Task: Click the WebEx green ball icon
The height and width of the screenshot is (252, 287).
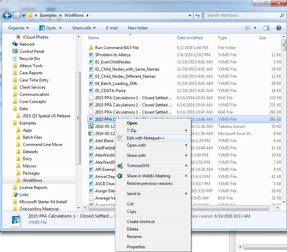Action: [x=120, y=176]
